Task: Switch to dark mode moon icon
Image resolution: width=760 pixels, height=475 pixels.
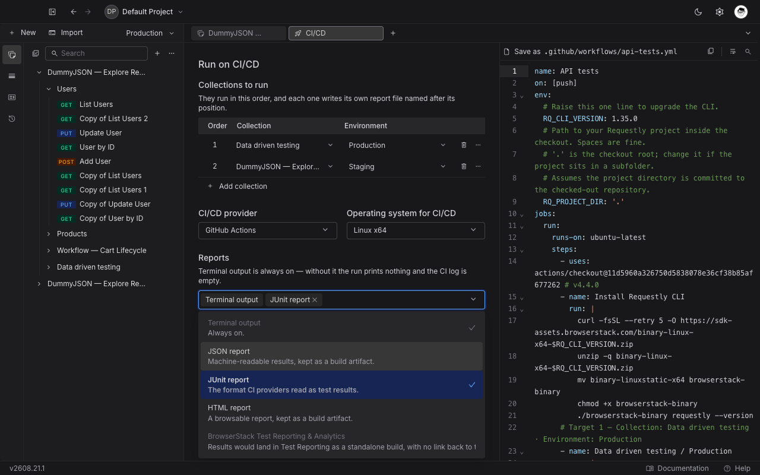Action: [698, 11]
